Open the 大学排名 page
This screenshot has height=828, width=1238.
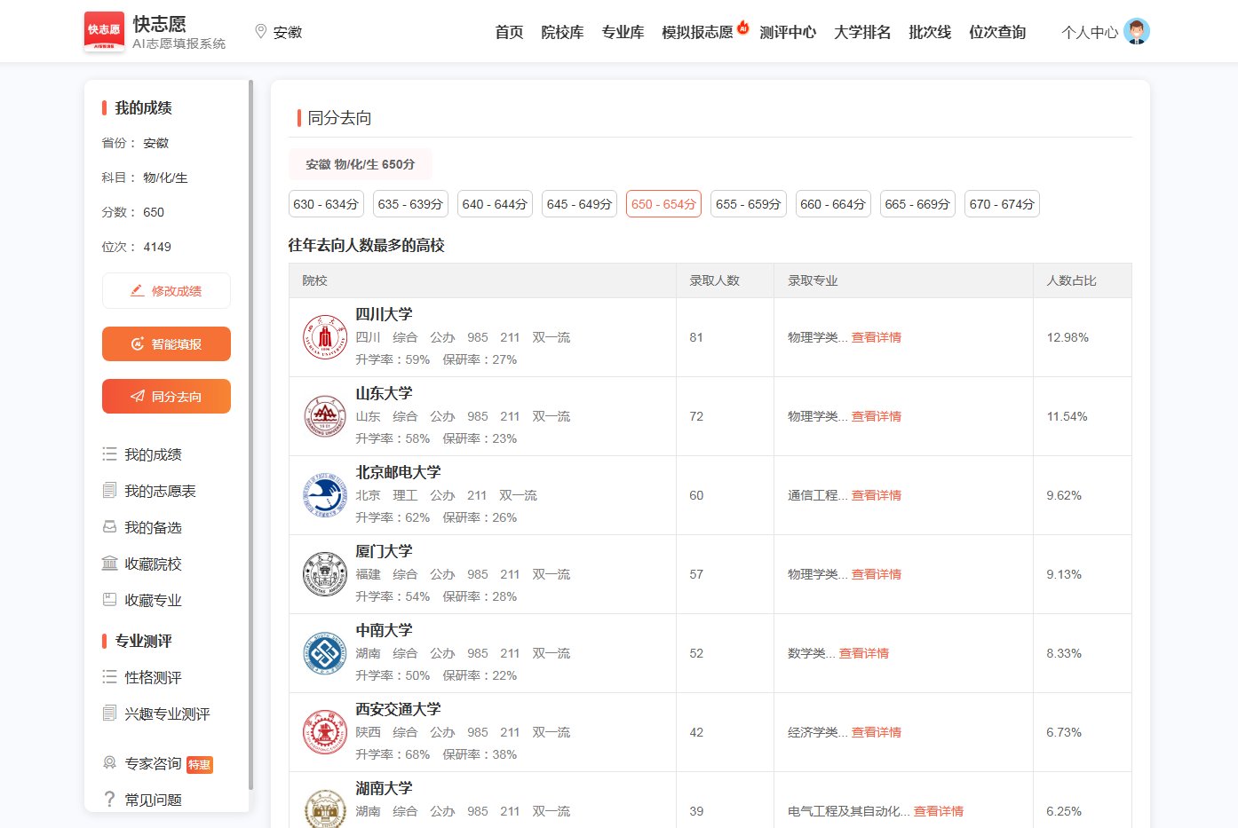(x=862, y=32)
